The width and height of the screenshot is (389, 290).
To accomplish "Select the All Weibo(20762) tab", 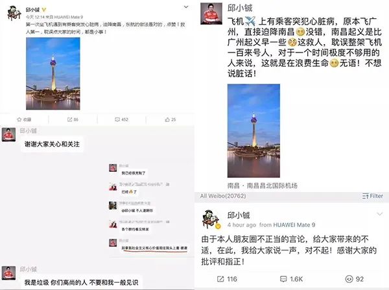I will point(223,196).
